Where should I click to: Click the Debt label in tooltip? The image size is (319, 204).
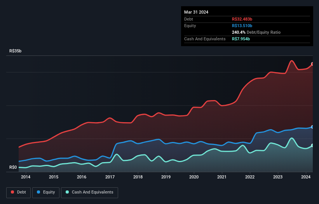(x=188, y=19)
